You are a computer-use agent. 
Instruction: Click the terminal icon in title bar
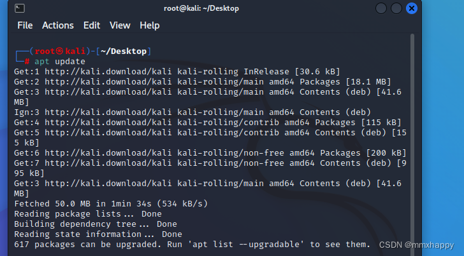tap(20, 8)
